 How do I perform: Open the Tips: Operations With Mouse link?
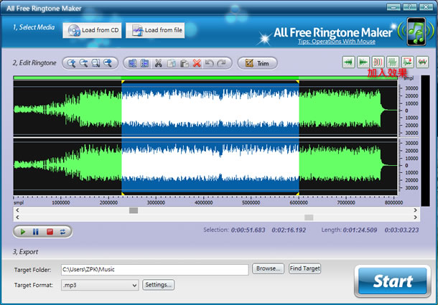(336, 42)
